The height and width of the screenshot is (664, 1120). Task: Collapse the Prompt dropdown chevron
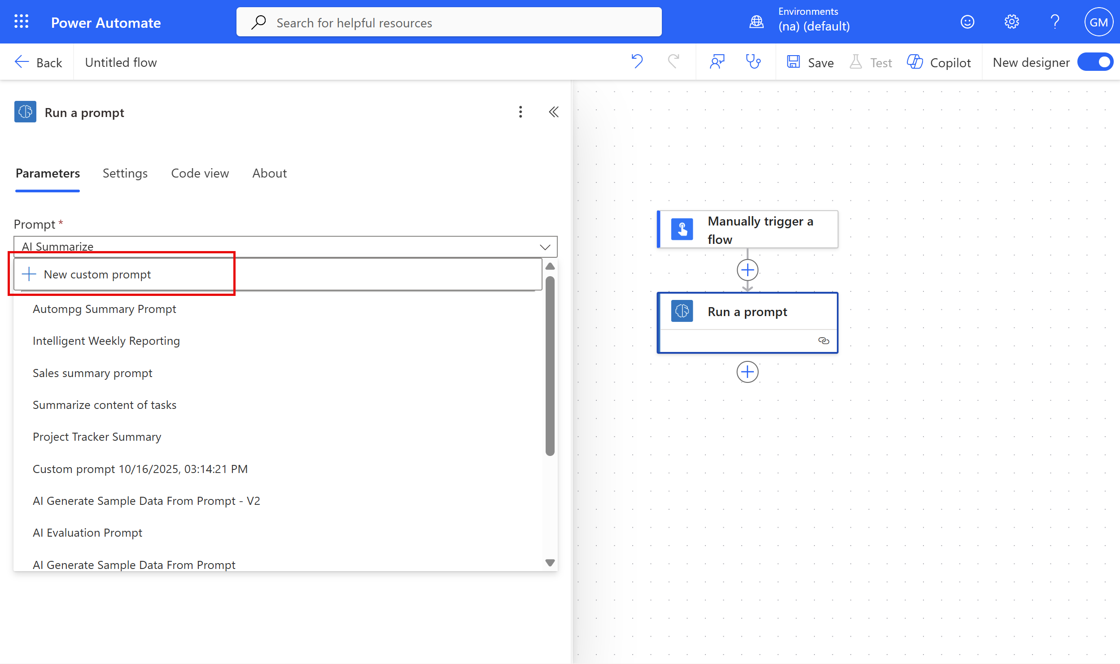tap(545, 247)
